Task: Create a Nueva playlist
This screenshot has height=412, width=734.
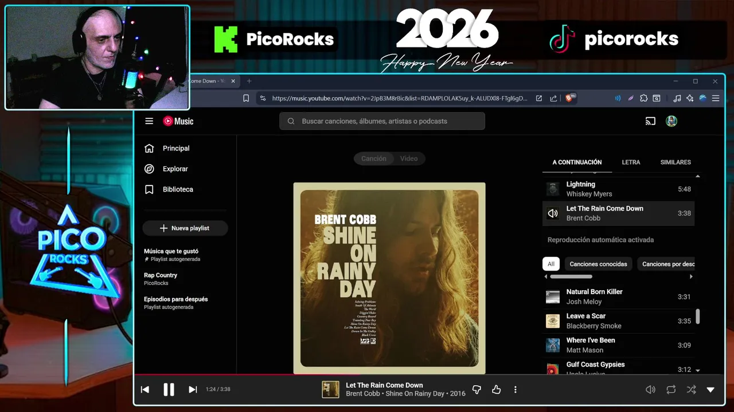Action: click(185, 228)
